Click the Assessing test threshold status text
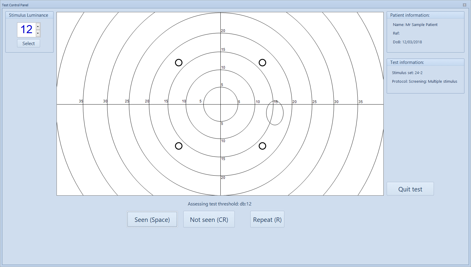The width and height of the screenshot is (471, 267). 220,204
